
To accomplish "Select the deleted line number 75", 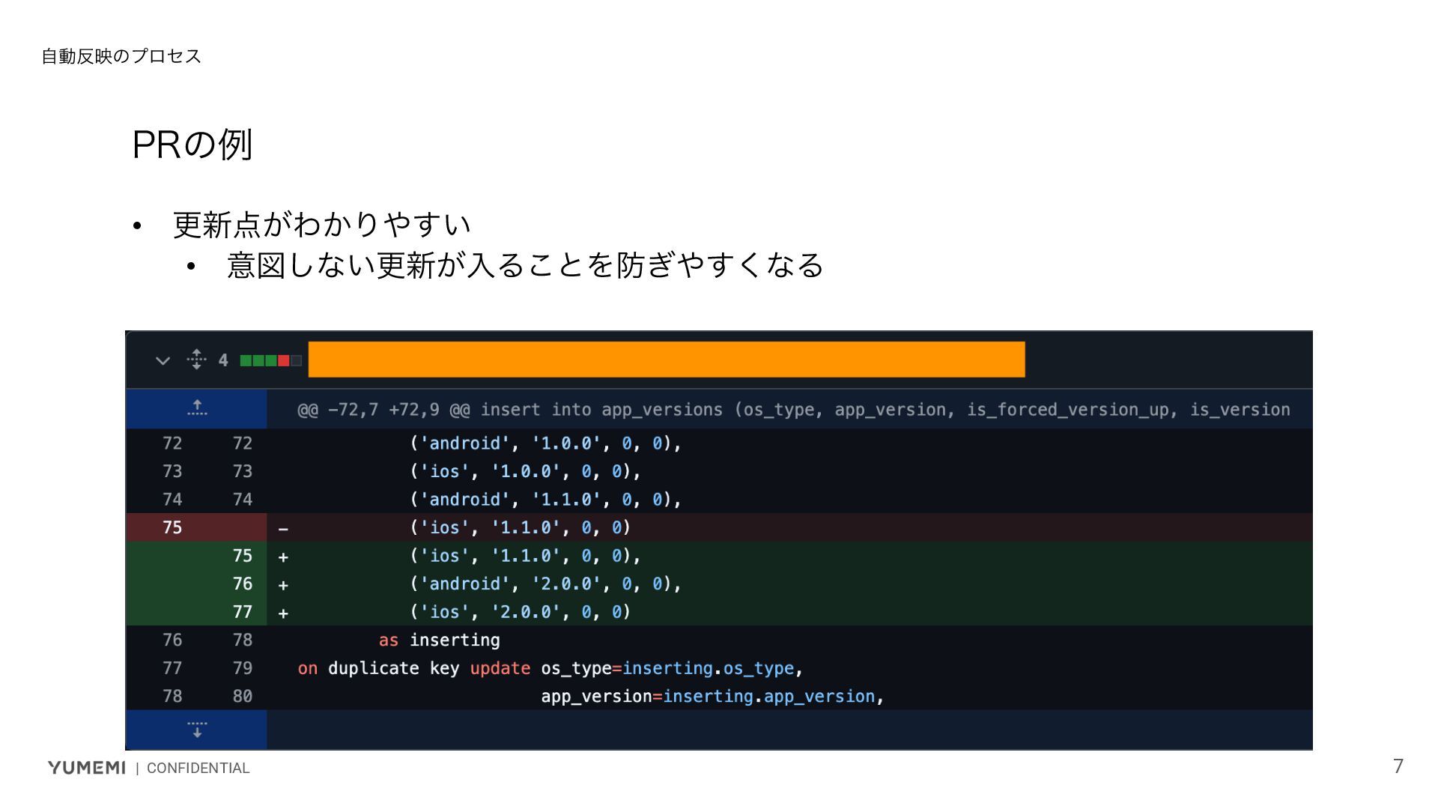I will 172,527.
